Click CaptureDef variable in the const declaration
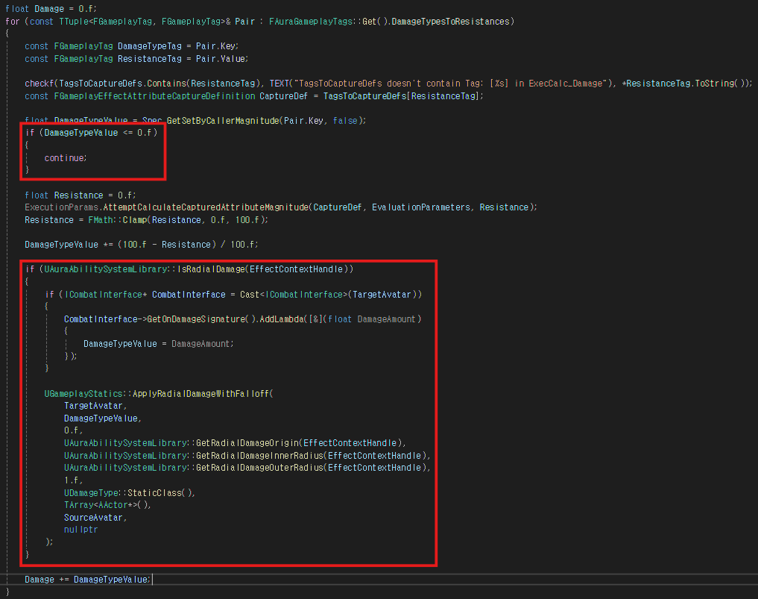 click(x=283, y=95)
